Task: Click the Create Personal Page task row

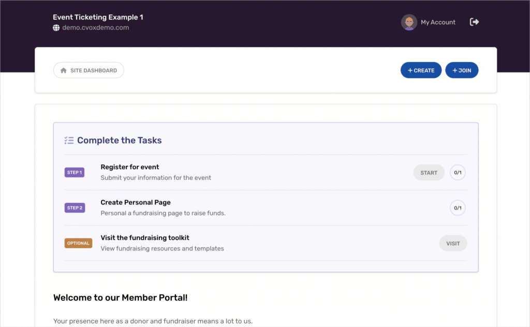Action: pyautogui.click(x=259, y=207)
